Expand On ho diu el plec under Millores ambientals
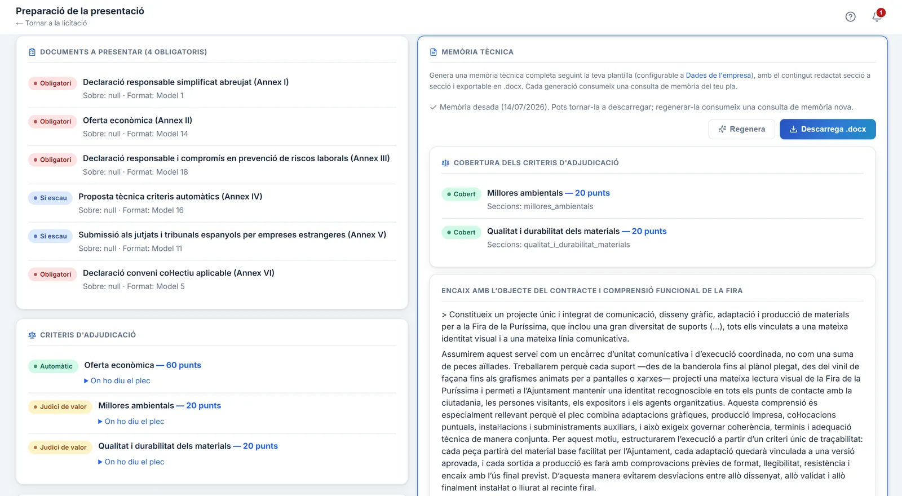Viewport: 902px width, 496px height. 131,422
